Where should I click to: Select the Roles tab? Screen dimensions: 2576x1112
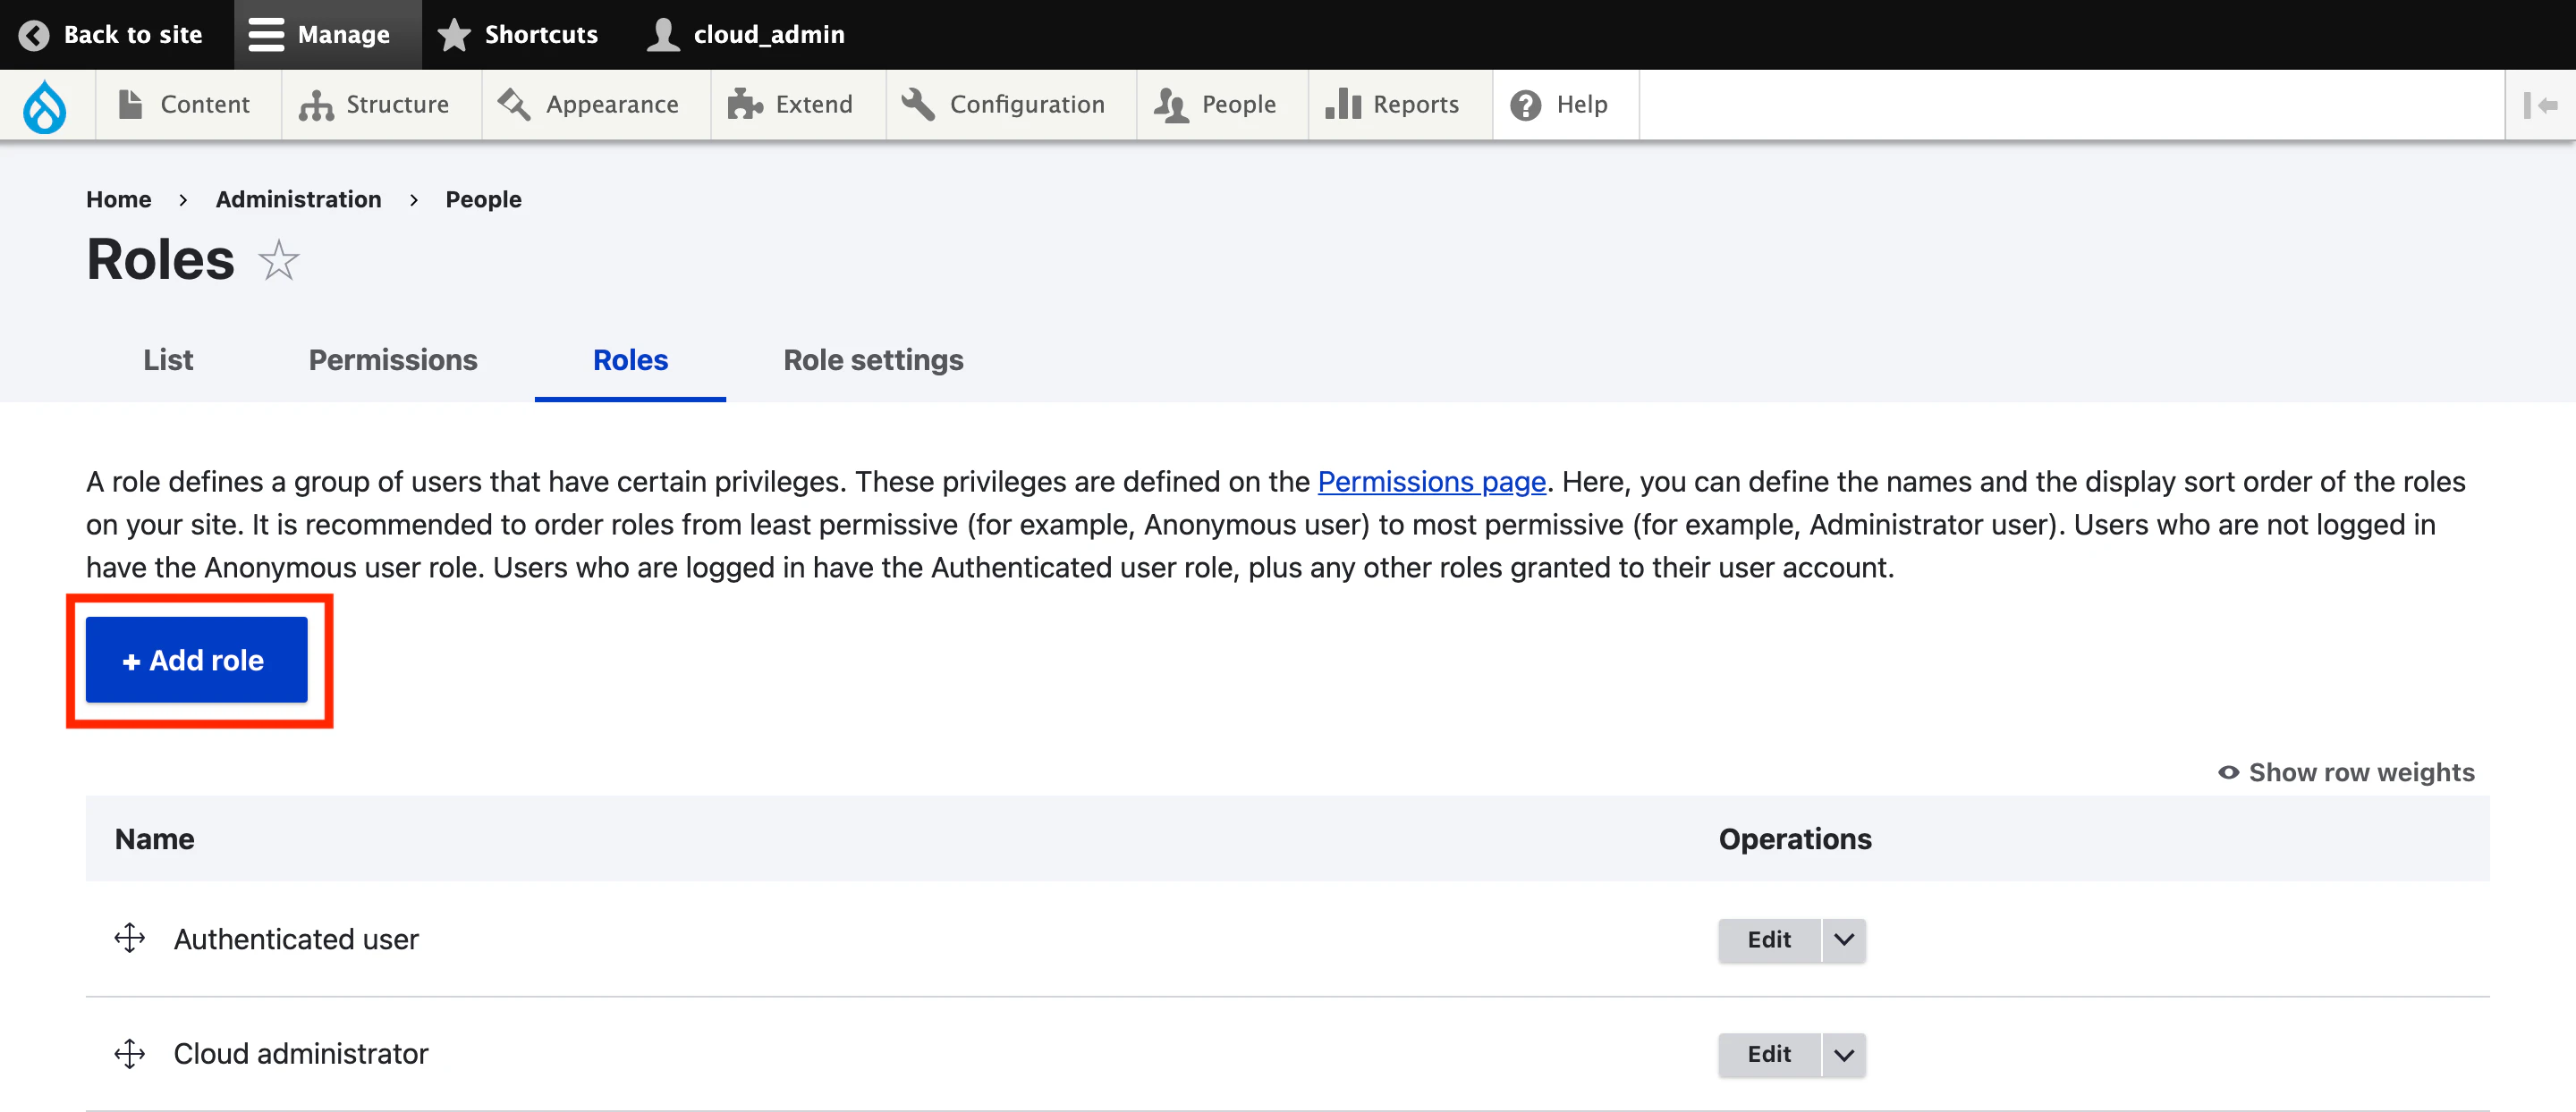click(x=630, y=359)
